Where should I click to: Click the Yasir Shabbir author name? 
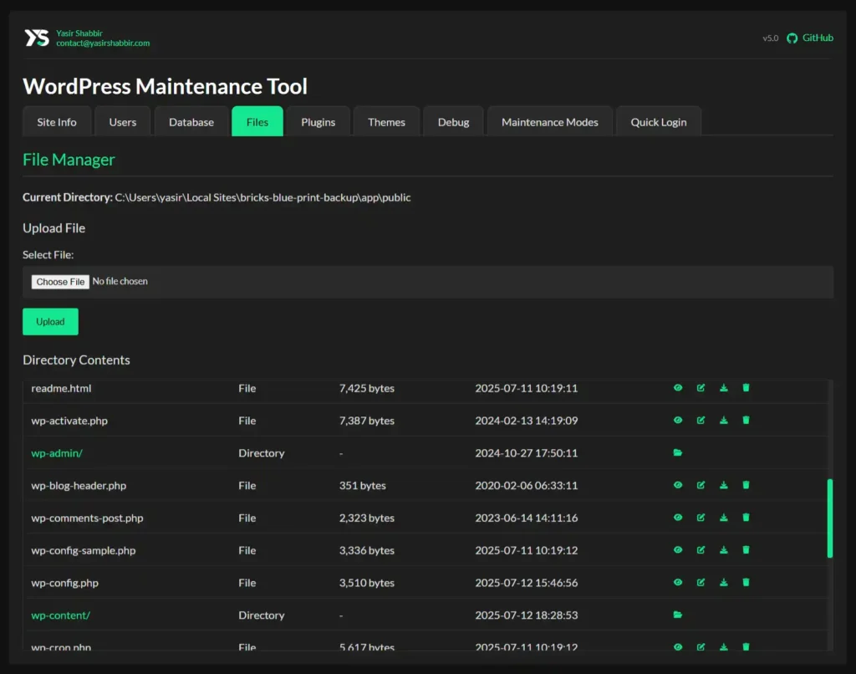tap(79, 33)
